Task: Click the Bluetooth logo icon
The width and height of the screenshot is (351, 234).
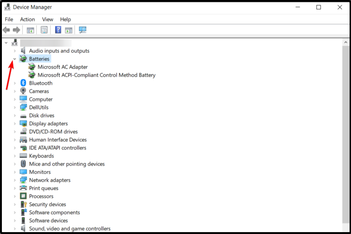Action: click(23, 83)
